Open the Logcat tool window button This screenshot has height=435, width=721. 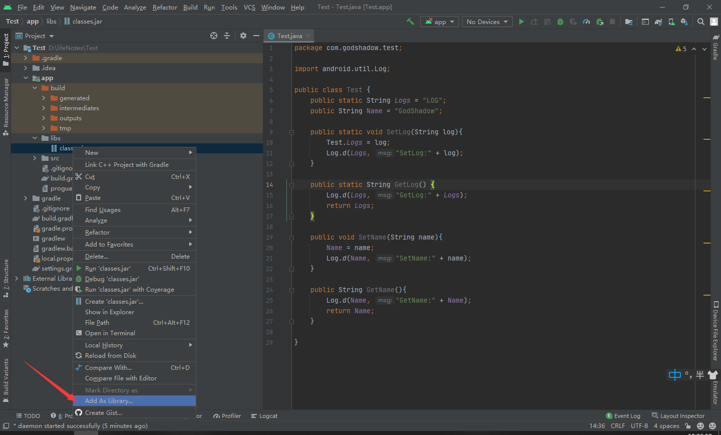point(264,416)
